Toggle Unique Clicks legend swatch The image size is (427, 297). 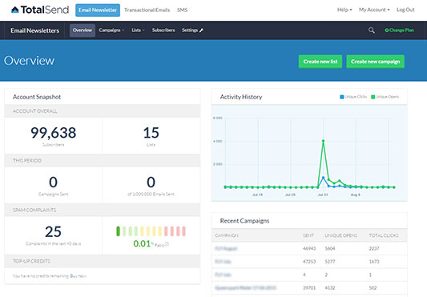(342, 97)
